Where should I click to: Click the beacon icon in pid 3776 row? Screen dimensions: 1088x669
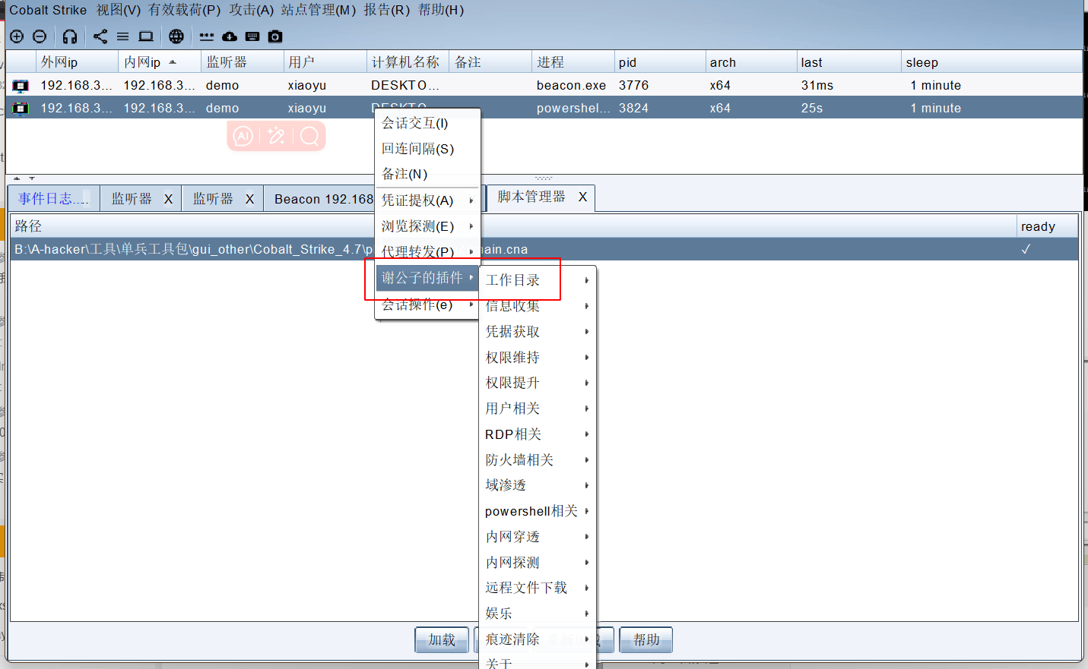coord(21,86)
